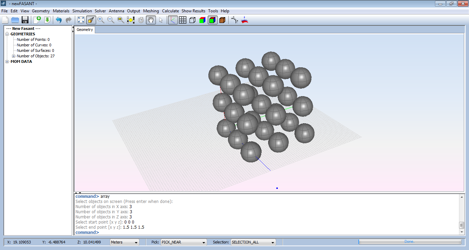Toggle the Pan hand tool
469x250 pixels.
coord(151,20)
